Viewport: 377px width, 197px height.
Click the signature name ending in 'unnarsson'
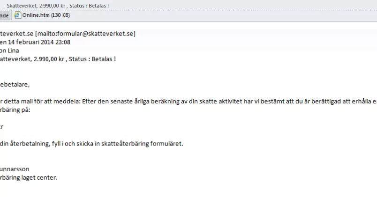pyautogui.click(x=15, y=169)
